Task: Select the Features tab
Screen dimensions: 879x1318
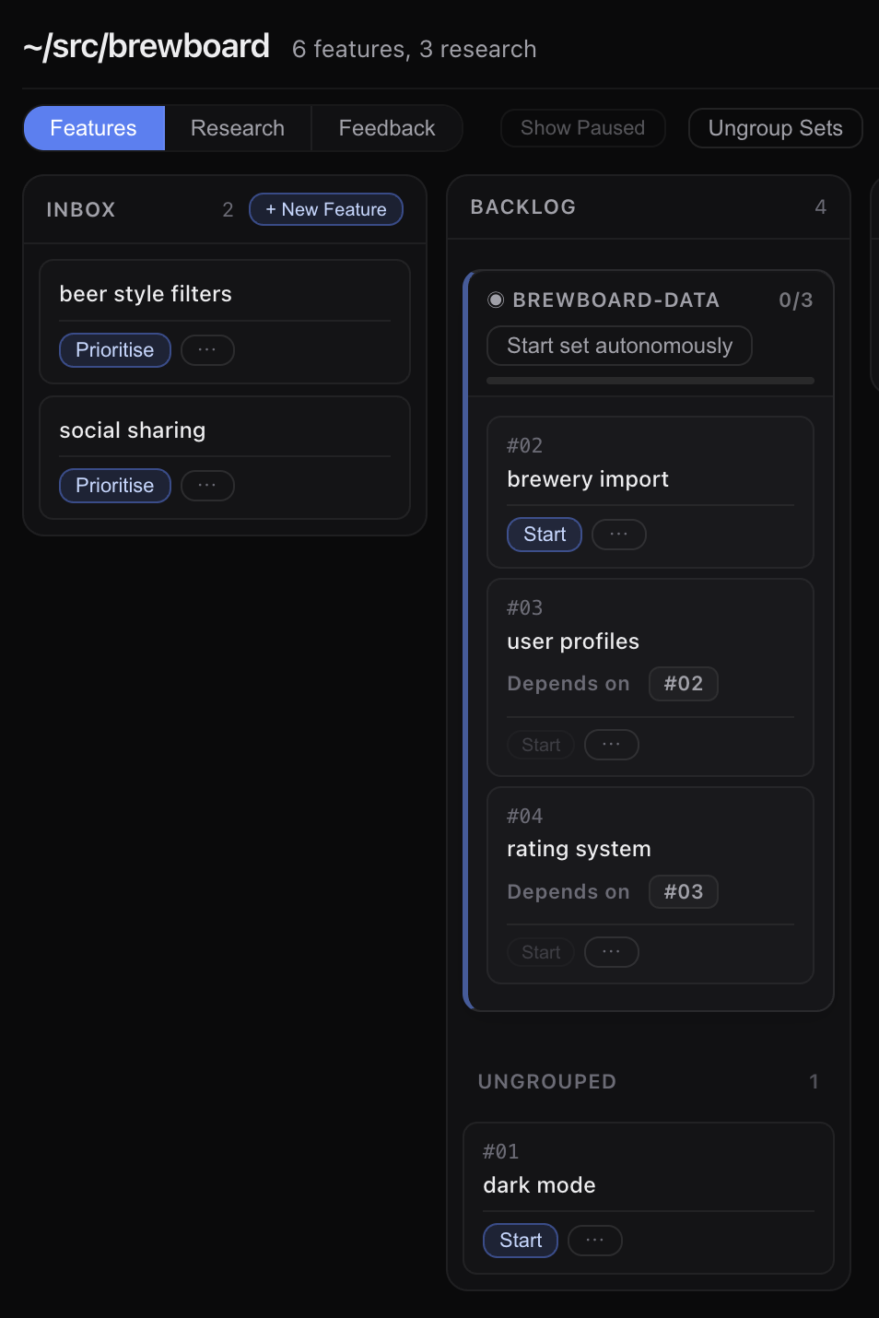Action: pos(93,128)
